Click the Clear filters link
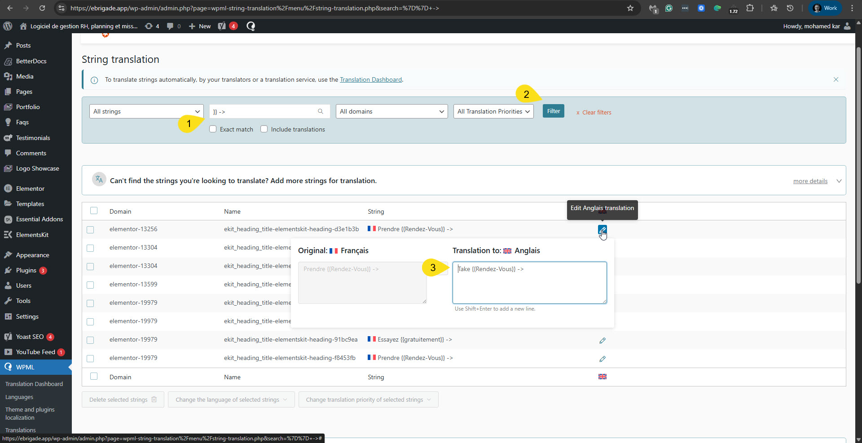 tap(596, 113)
